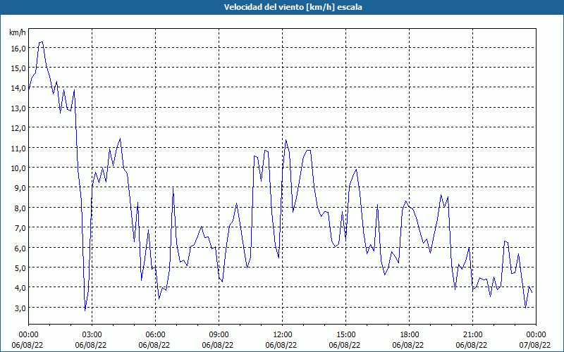Select the '15,0' y-axis value
This screenshot has width=564, height=352.
(x=18, y=68)
